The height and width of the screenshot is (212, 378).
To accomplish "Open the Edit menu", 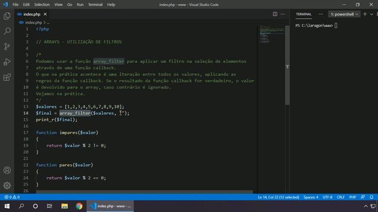I will 26,5.
